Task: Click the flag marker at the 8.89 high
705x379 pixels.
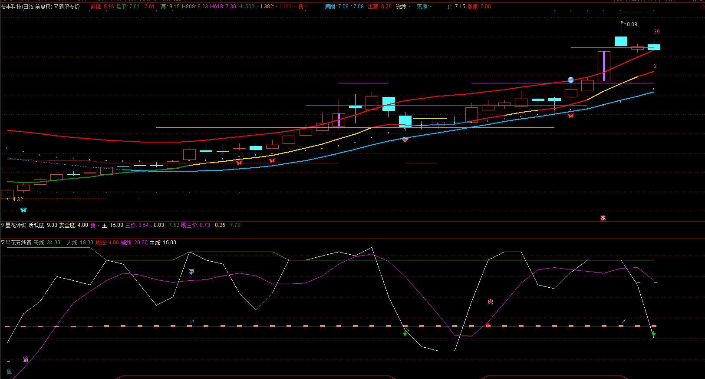Action: click(623, 23)
